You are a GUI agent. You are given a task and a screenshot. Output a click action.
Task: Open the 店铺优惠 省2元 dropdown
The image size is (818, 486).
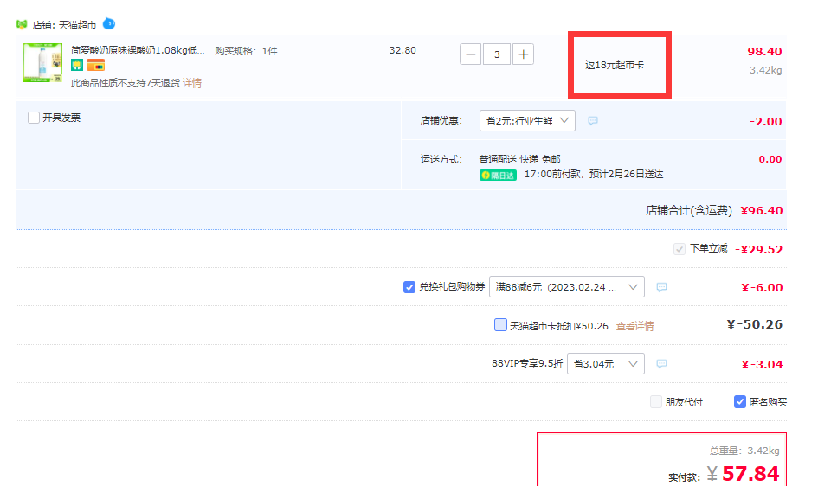(x=527, y=121)
